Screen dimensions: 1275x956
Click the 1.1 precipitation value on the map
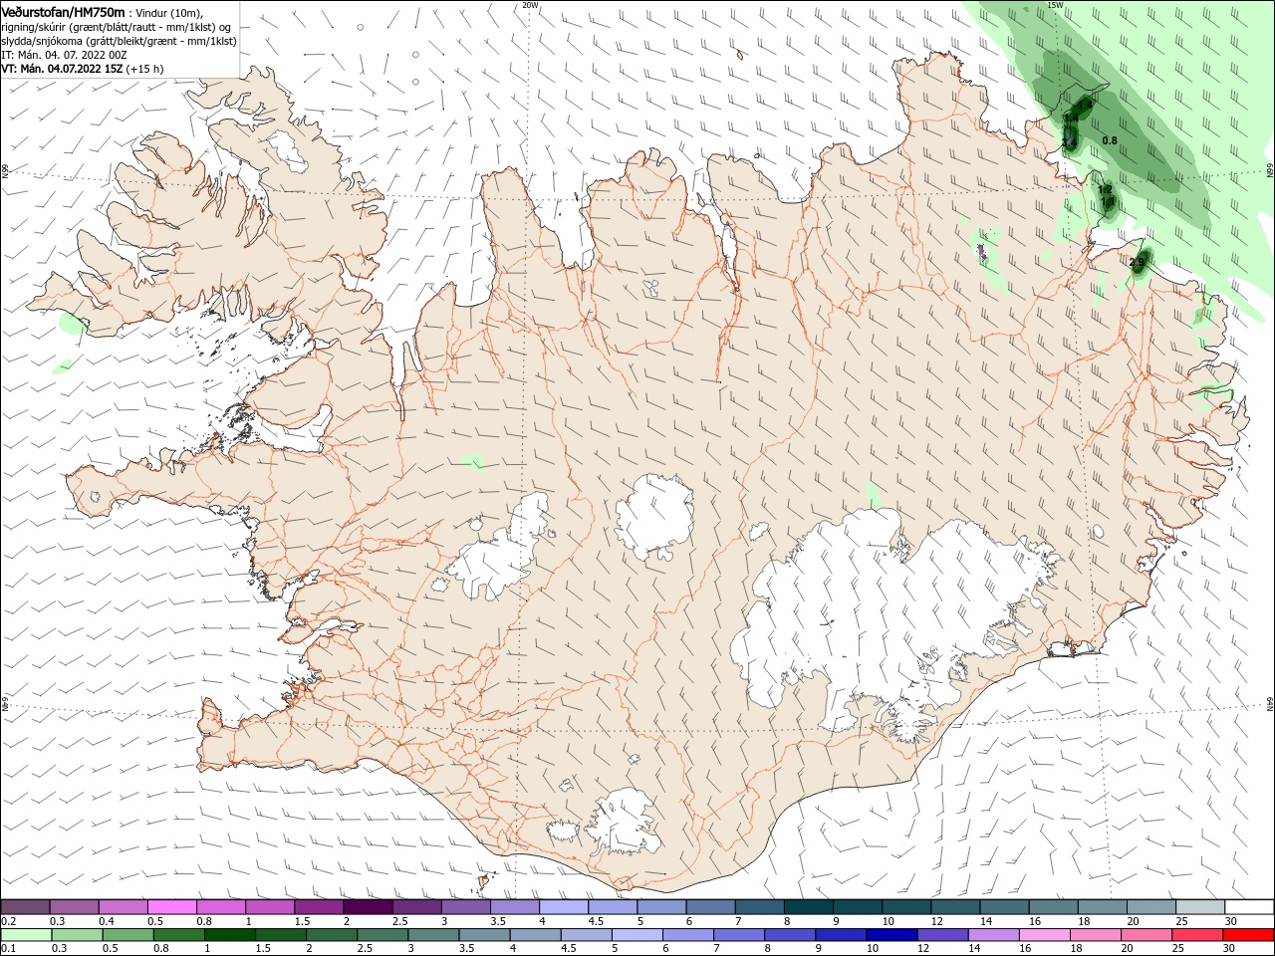(1108, 201)
